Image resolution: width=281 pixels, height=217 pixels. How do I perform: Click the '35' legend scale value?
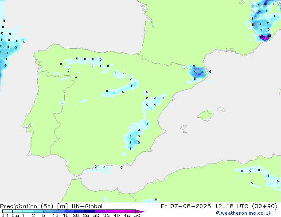106,215
